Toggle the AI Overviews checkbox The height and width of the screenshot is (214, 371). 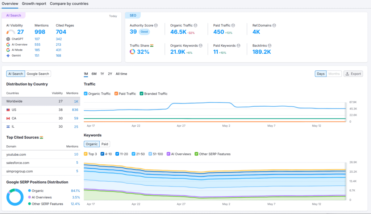click(x=168, y=154)
